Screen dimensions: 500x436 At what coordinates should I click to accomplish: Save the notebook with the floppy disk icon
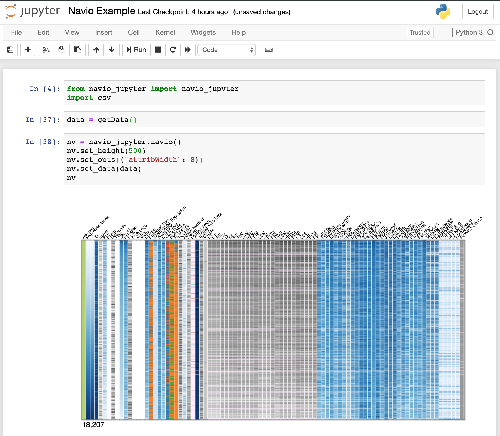10,50
